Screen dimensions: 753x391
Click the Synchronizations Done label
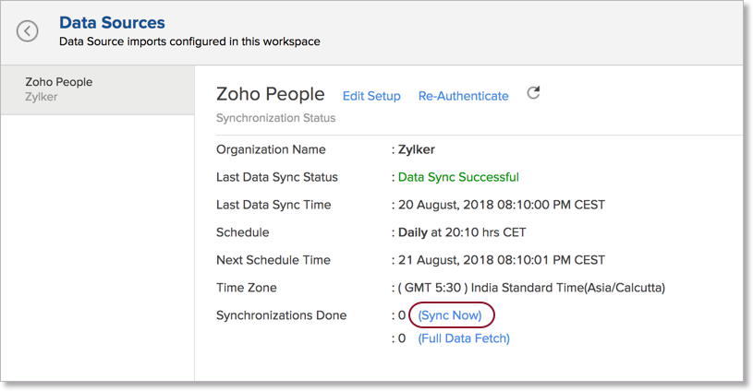pos(282,315)
